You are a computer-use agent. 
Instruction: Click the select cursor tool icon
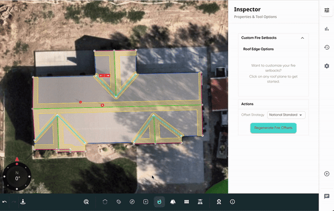(x=86, y=202)
